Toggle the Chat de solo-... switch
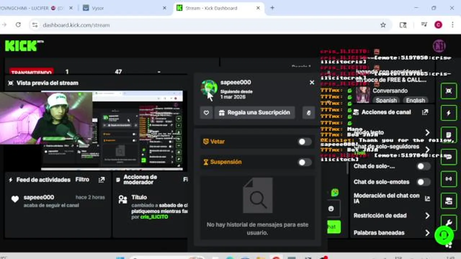The width and height of the screenshot is (461, 259). click(424, 166)
